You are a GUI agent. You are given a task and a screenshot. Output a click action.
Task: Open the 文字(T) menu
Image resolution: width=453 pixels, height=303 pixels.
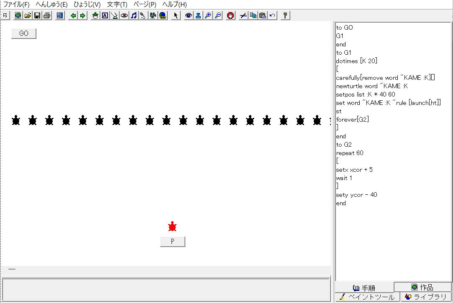[x=117, y=4]
